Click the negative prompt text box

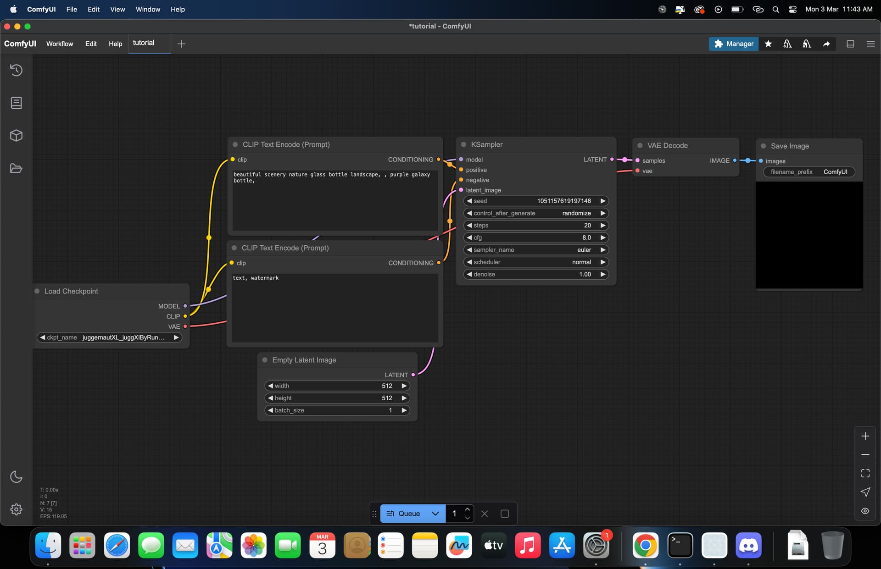click(x=335, y=308)
